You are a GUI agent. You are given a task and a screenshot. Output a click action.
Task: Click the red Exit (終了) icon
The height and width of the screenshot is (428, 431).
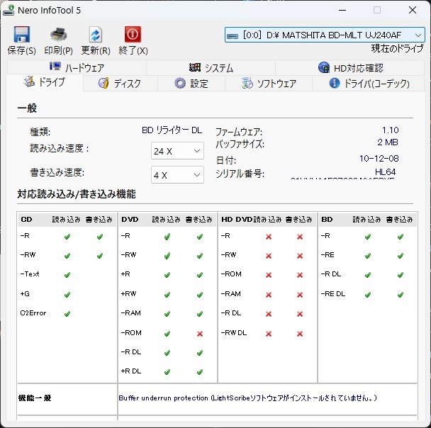pyautogui.click(x=133, y=34)
